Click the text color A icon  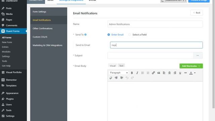[191, 73]
